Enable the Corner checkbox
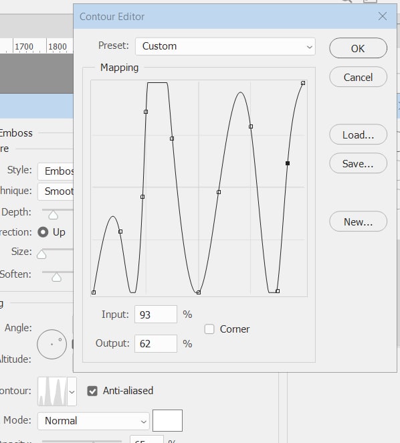This screenshot has height=443, width=400. coord(209,329)
